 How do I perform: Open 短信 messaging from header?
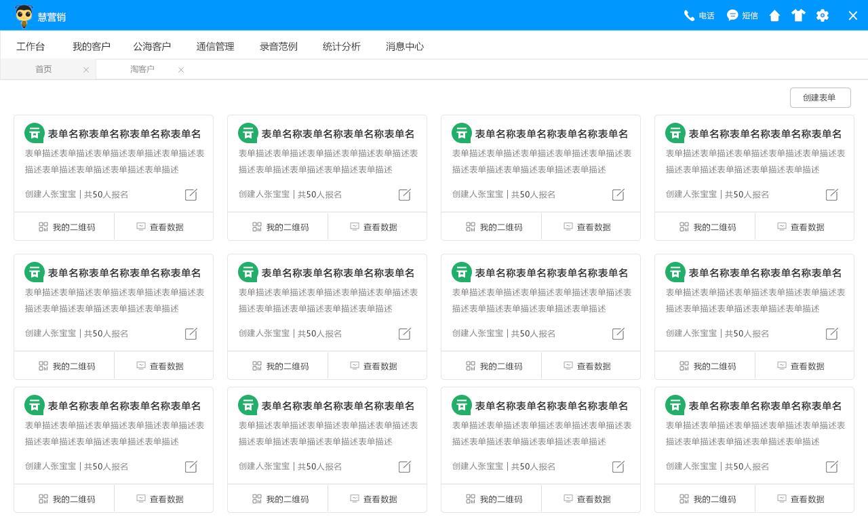pos(742,16)
